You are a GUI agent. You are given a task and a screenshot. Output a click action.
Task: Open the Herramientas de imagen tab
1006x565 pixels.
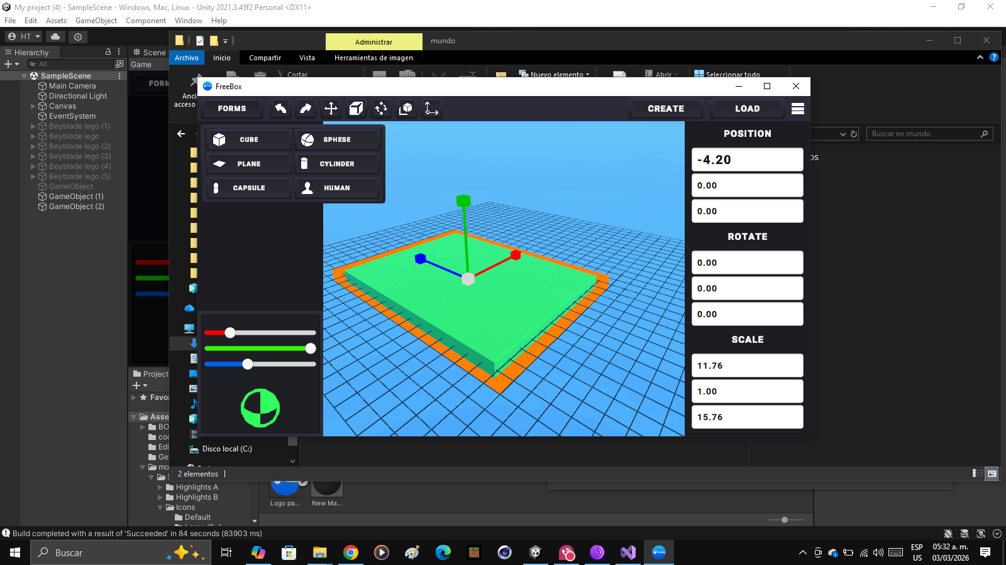point(373,58)
